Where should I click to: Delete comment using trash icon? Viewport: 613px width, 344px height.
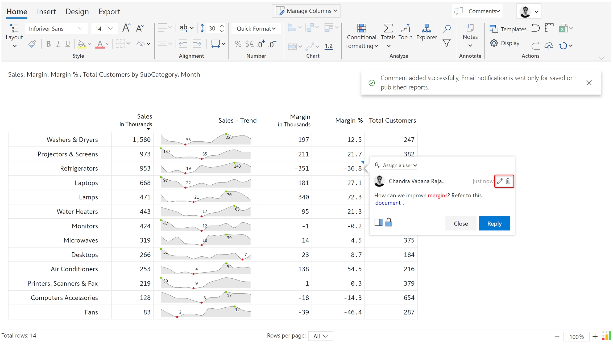point(508,181)
